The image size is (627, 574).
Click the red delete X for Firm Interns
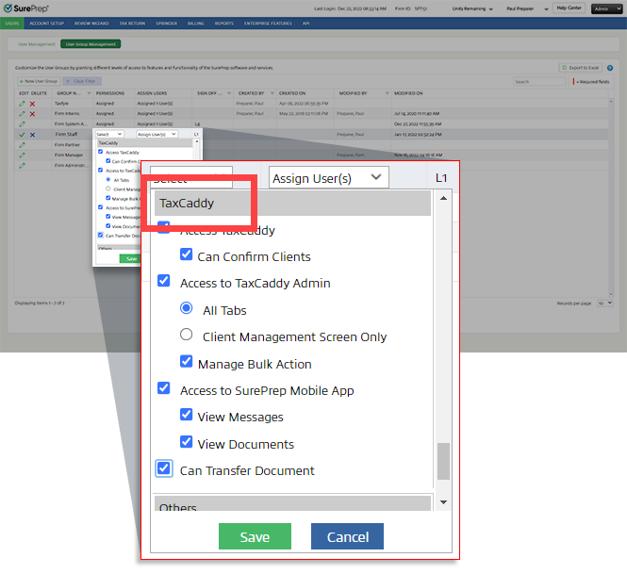pos(32,114)
